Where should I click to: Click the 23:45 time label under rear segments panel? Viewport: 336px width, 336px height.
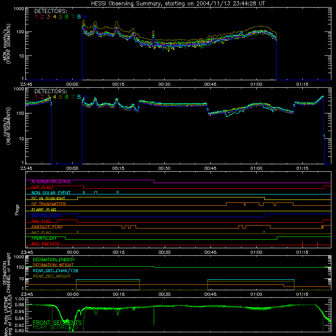pyautogui.click(x=26, y=168)
